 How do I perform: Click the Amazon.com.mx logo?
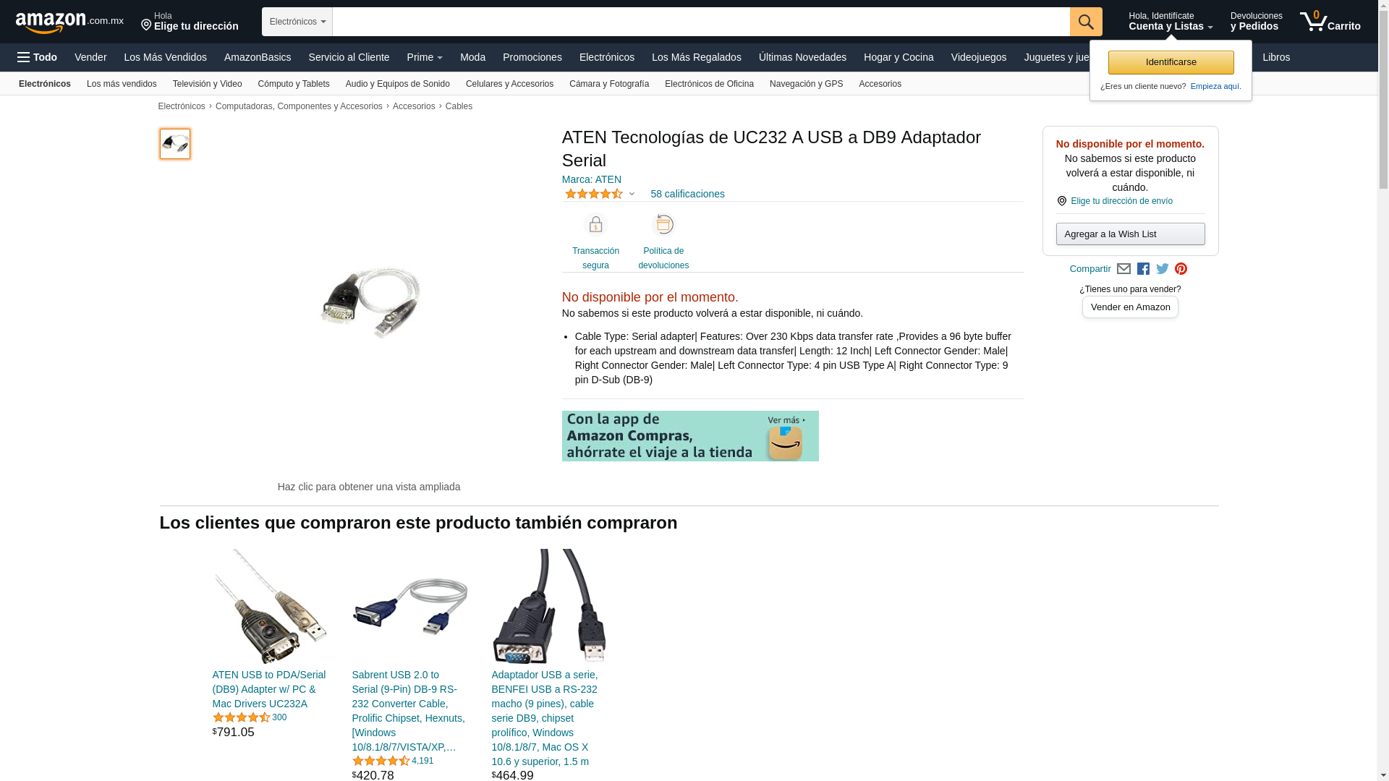(69, 22)
